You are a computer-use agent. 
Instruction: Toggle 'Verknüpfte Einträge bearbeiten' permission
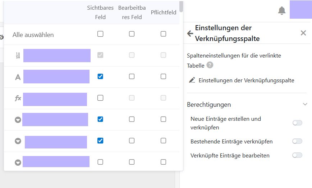coord(297,155)
